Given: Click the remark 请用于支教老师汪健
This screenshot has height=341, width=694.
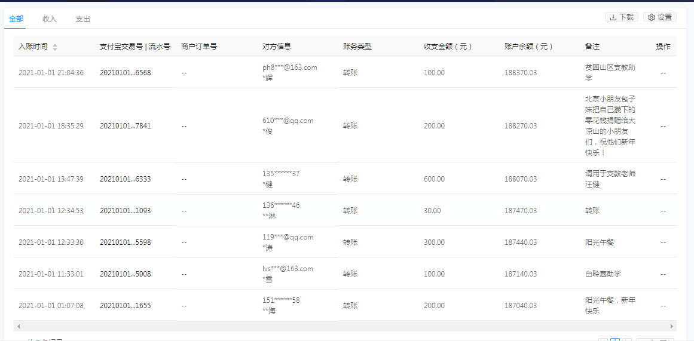Looking at the screenshot, I should (x=610, y=179).
